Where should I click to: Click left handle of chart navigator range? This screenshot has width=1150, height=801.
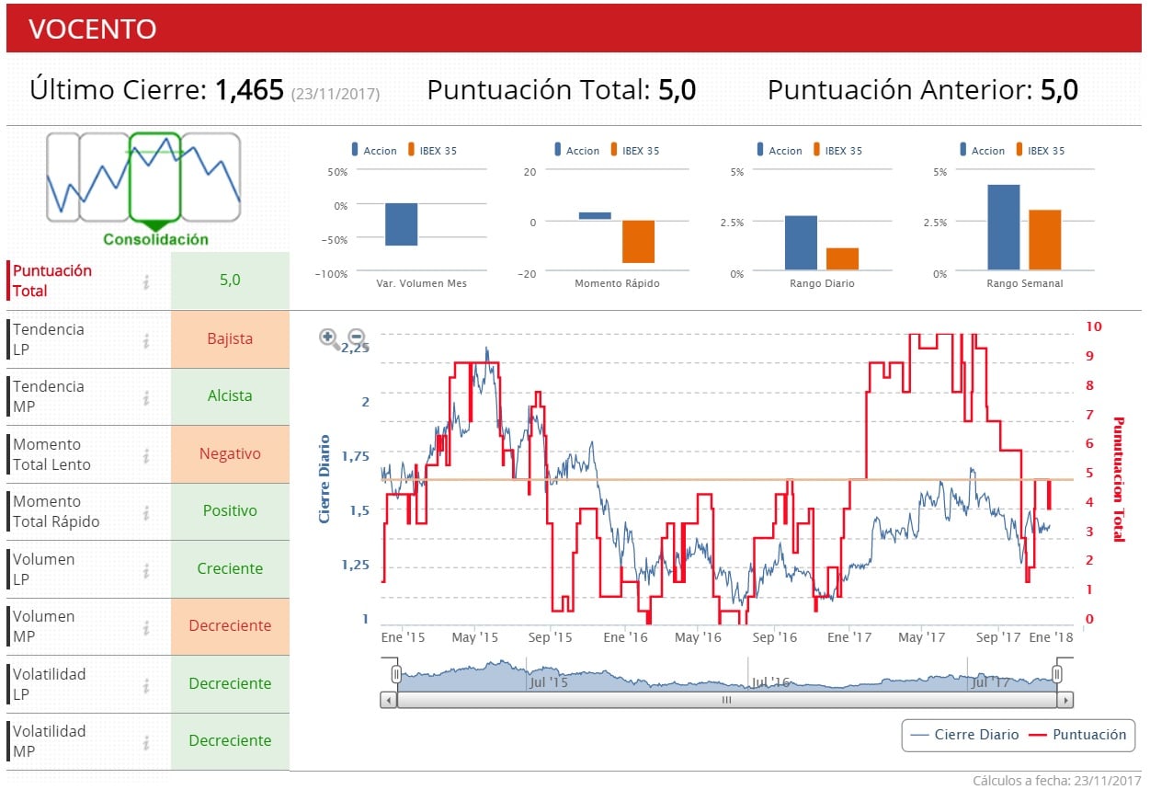tap(397, 675)
